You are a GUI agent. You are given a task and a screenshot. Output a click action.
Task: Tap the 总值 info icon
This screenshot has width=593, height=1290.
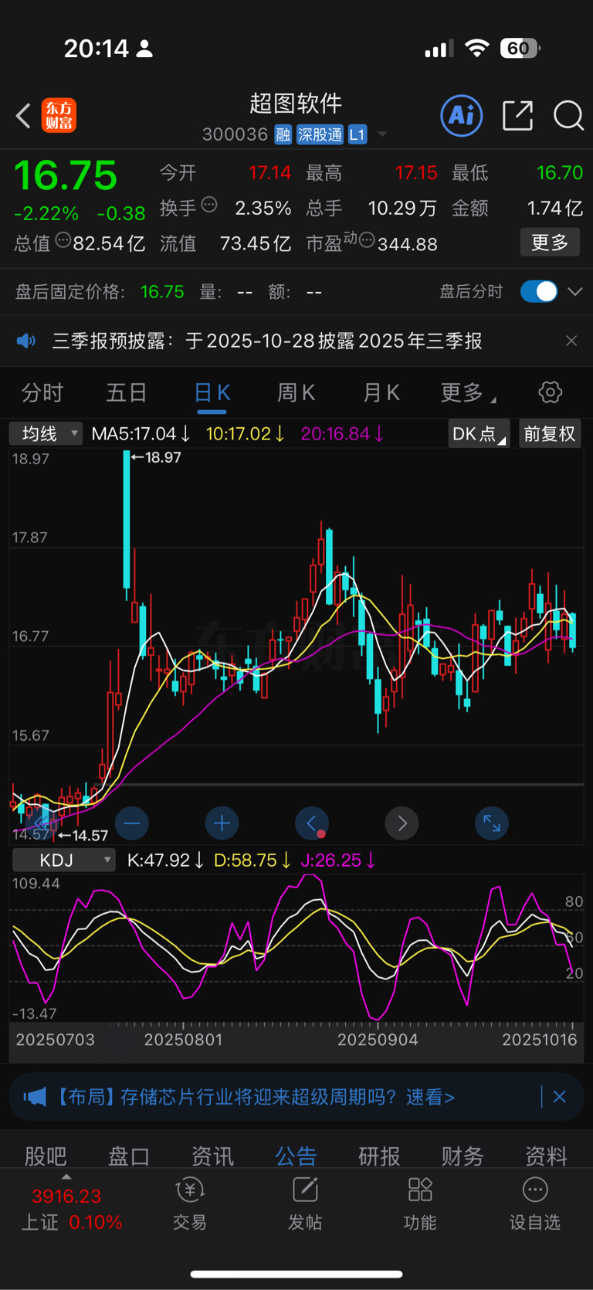[x=63, y=240]
